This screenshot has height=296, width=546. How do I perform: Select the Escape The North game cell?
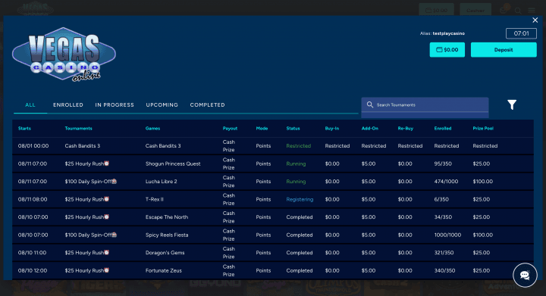166,217
